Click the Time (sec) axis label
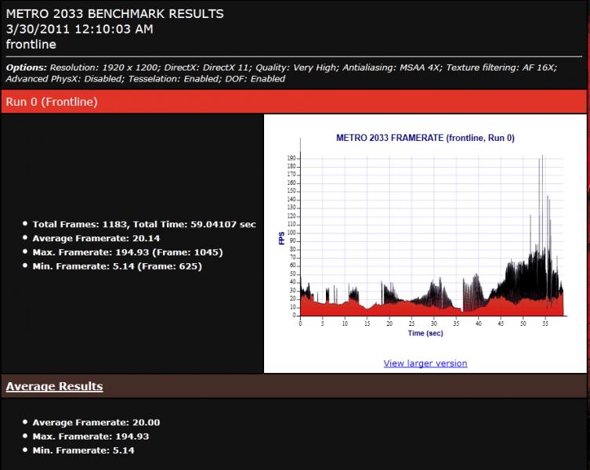The height and width of the screenshot is (470, 590). pos(425,333)
